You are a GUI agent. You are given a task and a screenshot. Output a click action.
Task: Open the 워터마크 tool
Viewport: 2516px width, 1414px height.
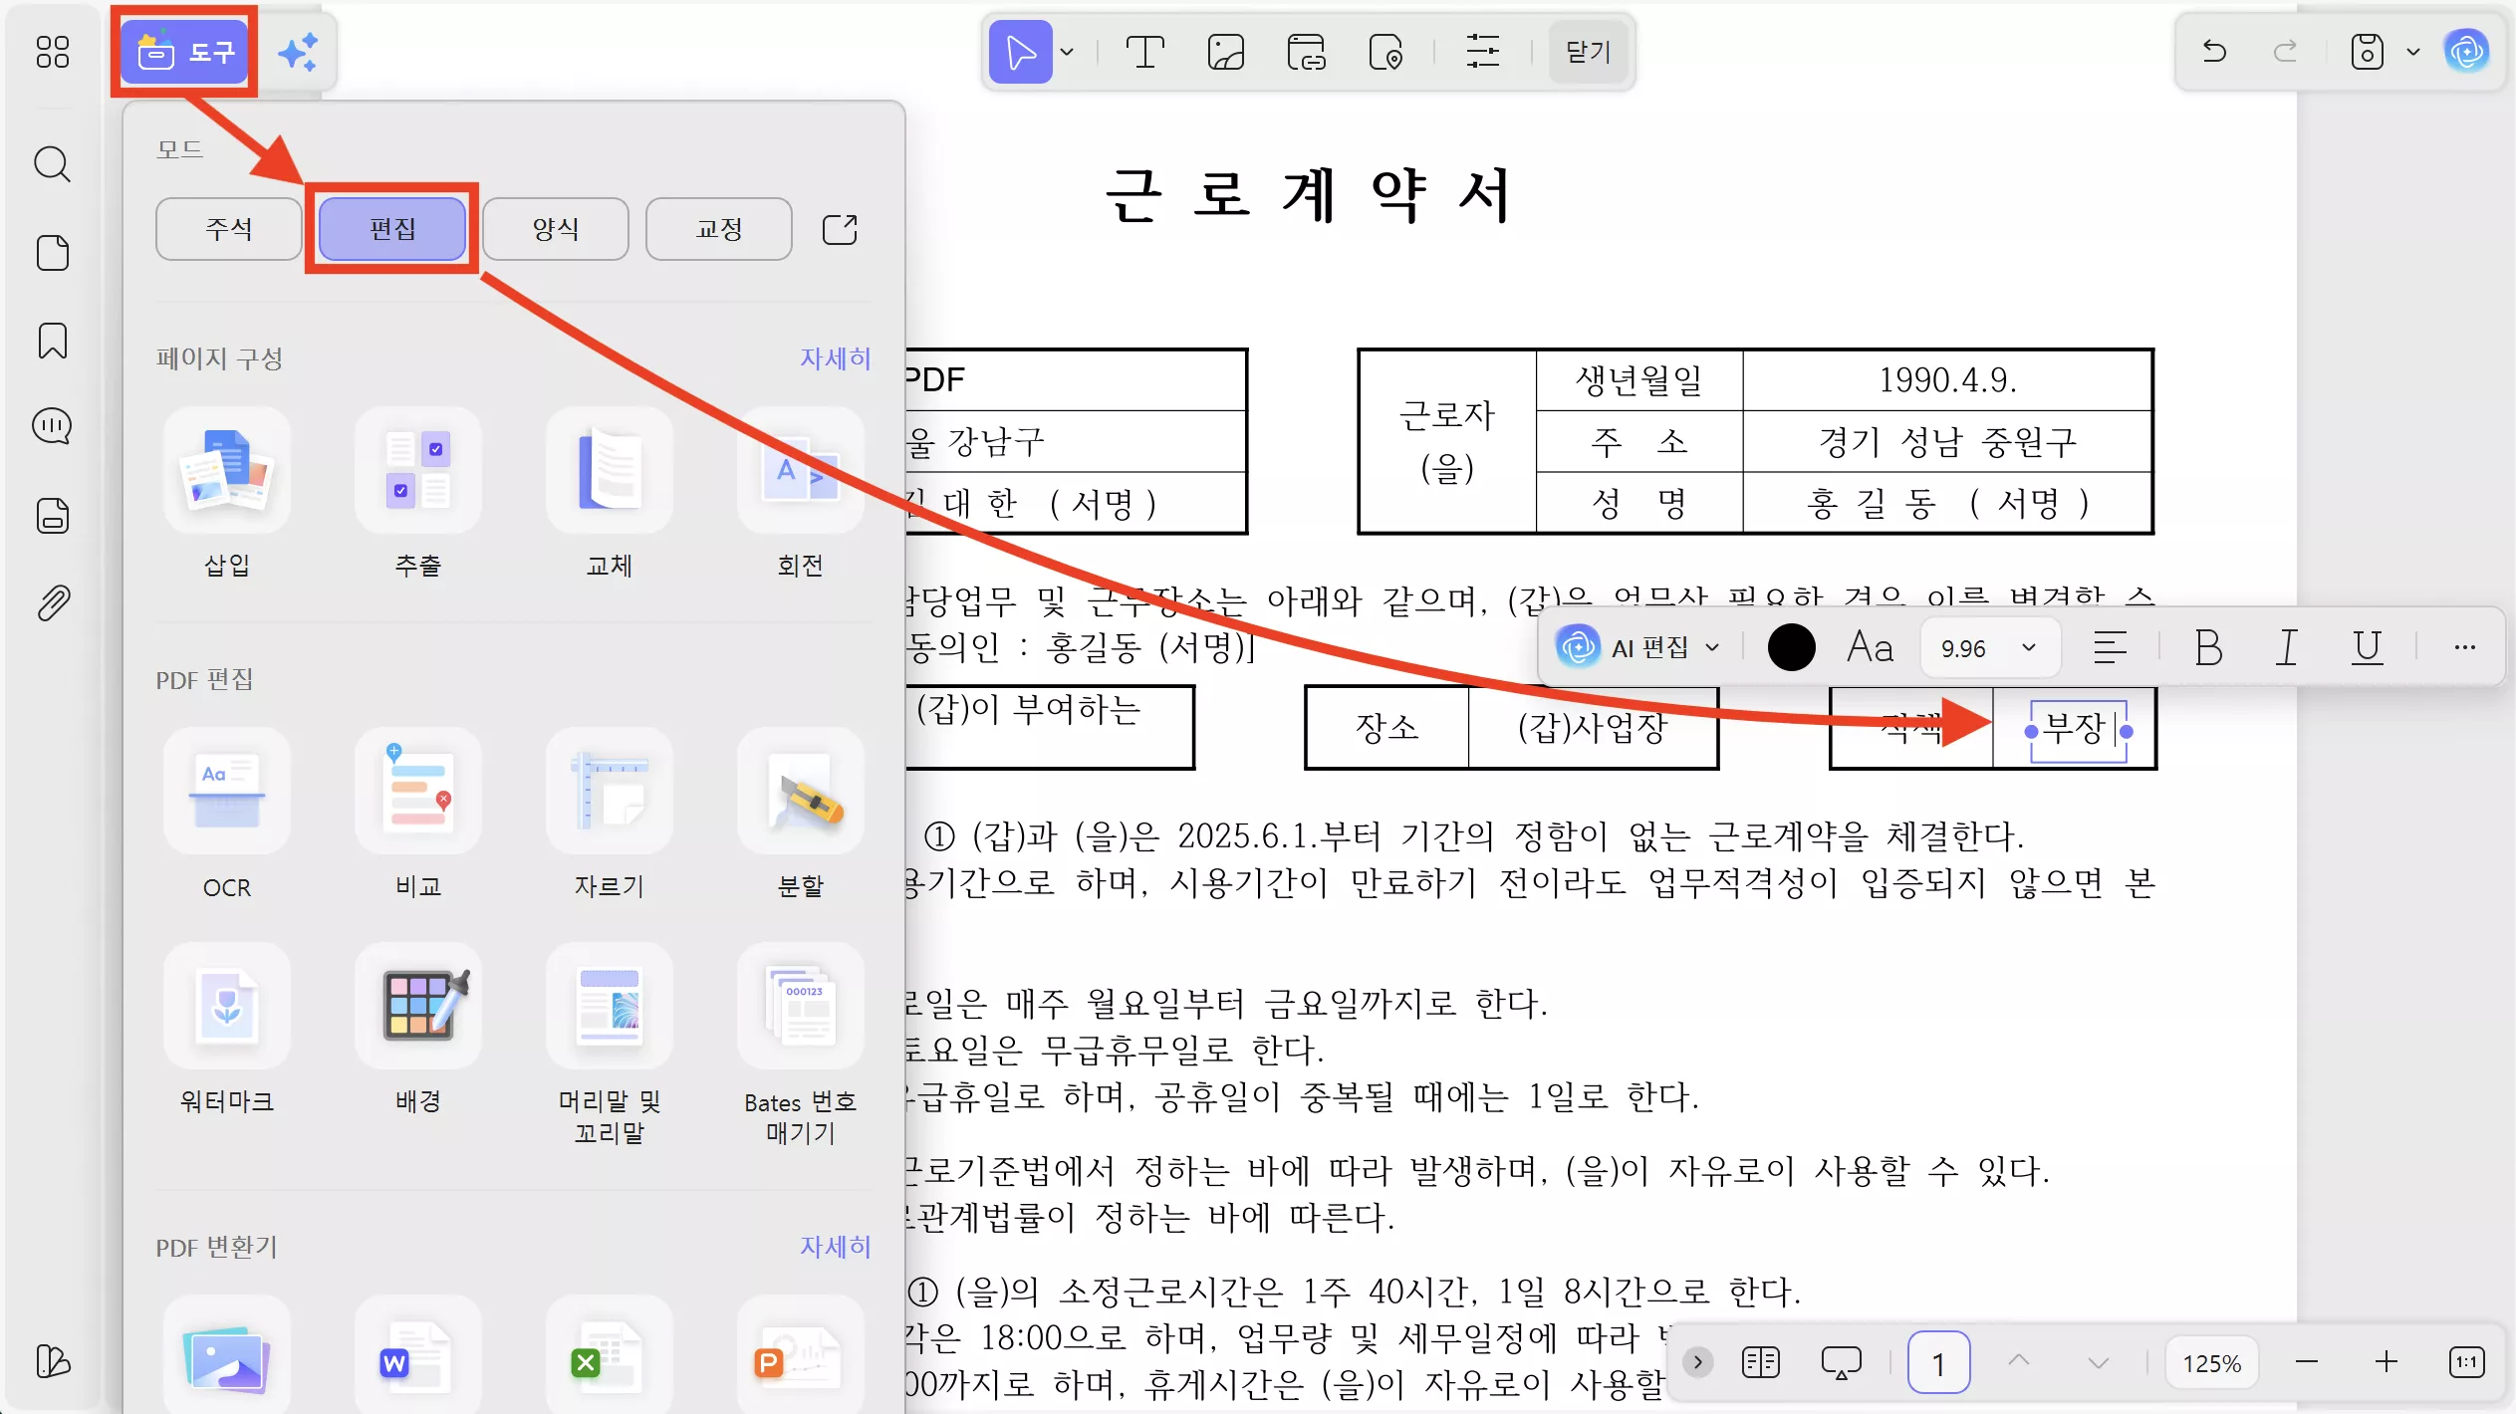[227, 1007]
